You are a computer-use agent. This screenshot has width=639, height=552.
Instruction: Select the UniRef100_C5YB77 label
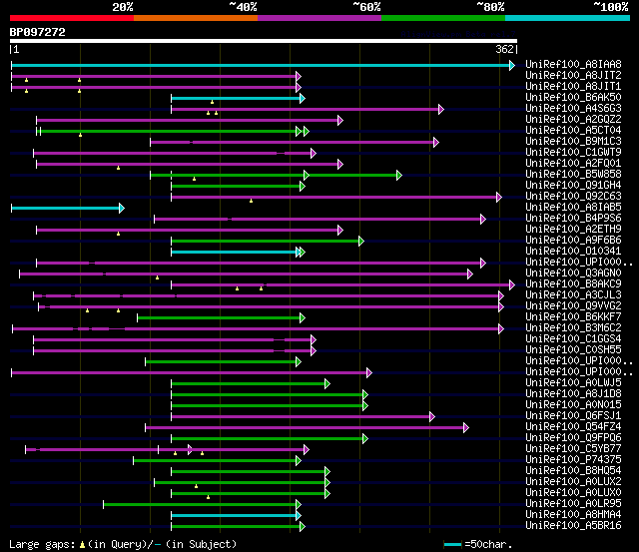[x=573, y=449]
